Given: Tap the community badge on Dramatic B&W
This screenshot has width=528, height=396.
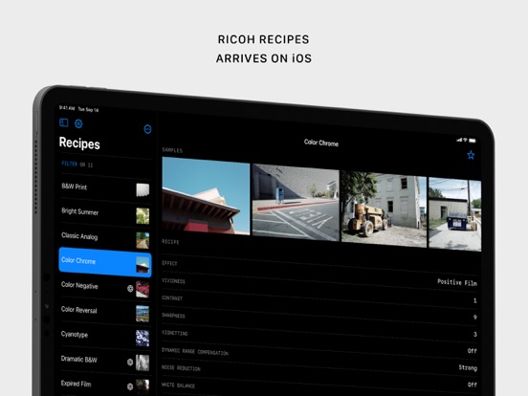Looking at the screenshot, I should tap(130, 362).
